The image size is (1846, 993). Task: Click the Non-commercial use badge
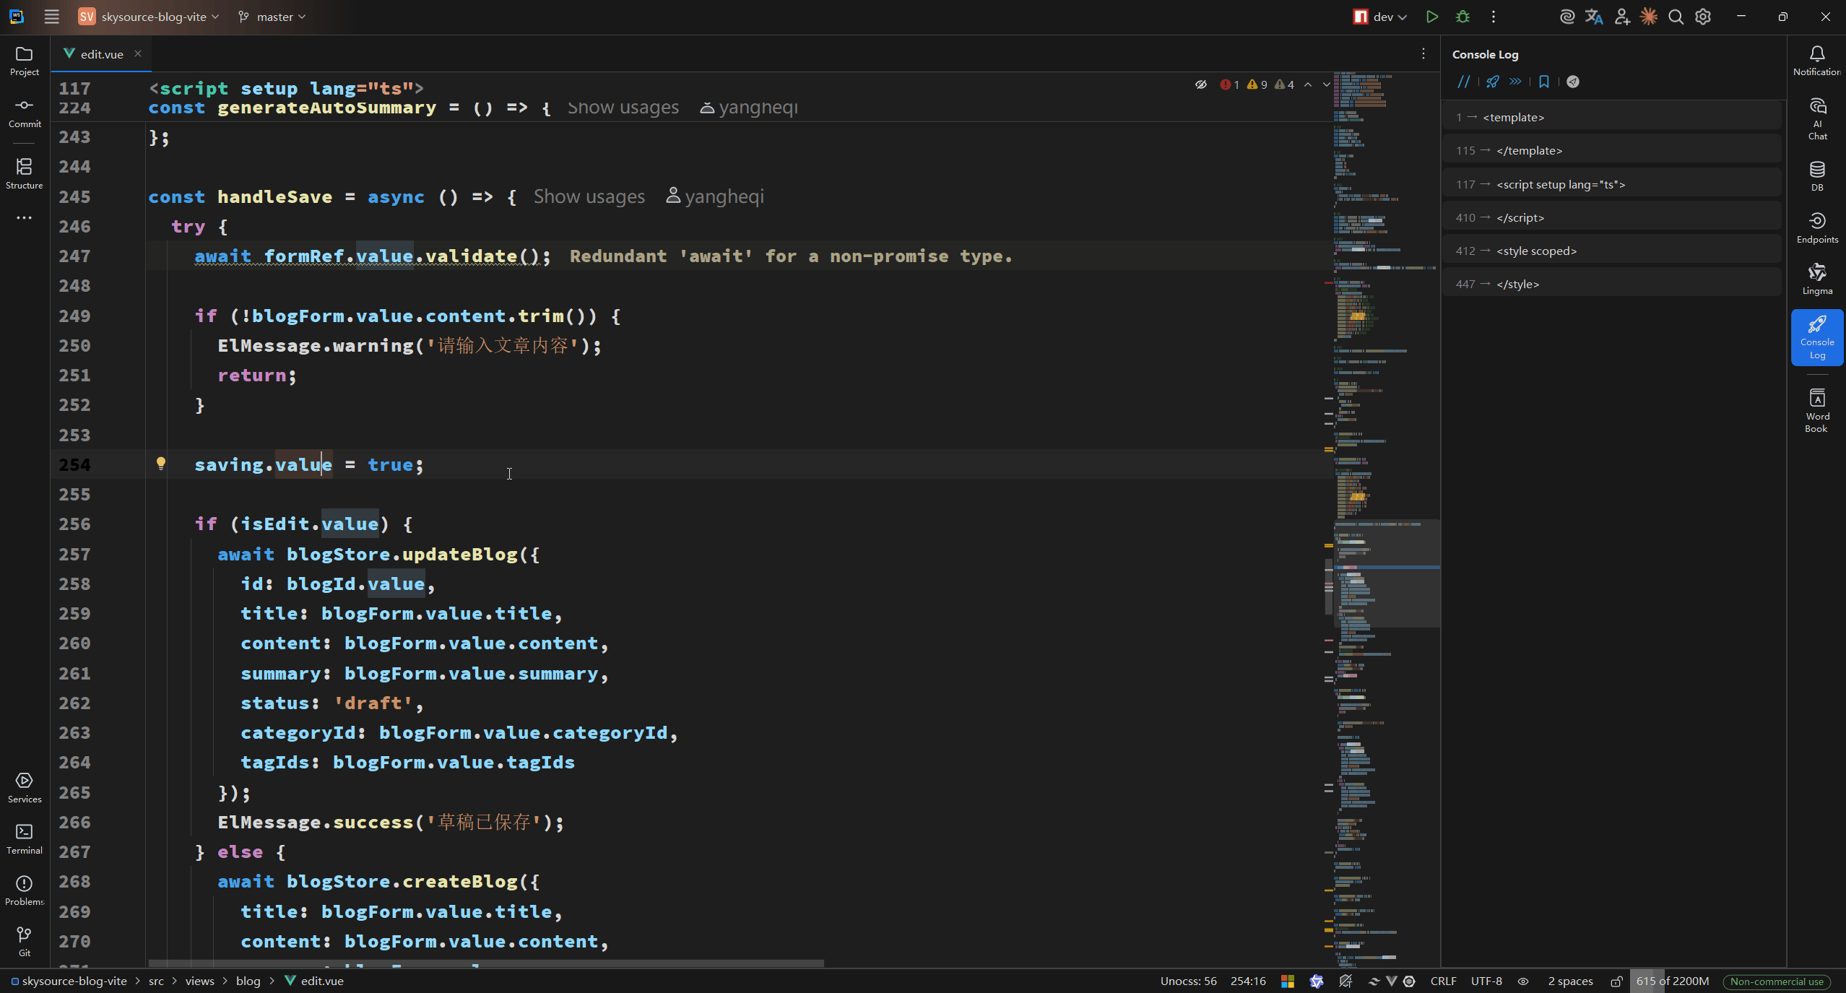click(1777, 981)
